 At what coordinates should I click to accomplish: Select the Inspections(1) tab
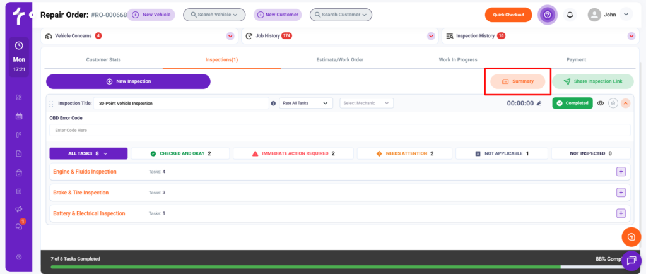pos(221,60)
